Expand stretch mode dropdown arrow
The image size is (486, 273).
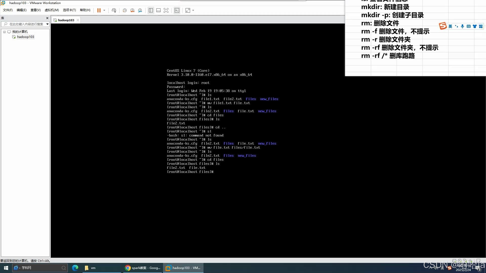193,10
